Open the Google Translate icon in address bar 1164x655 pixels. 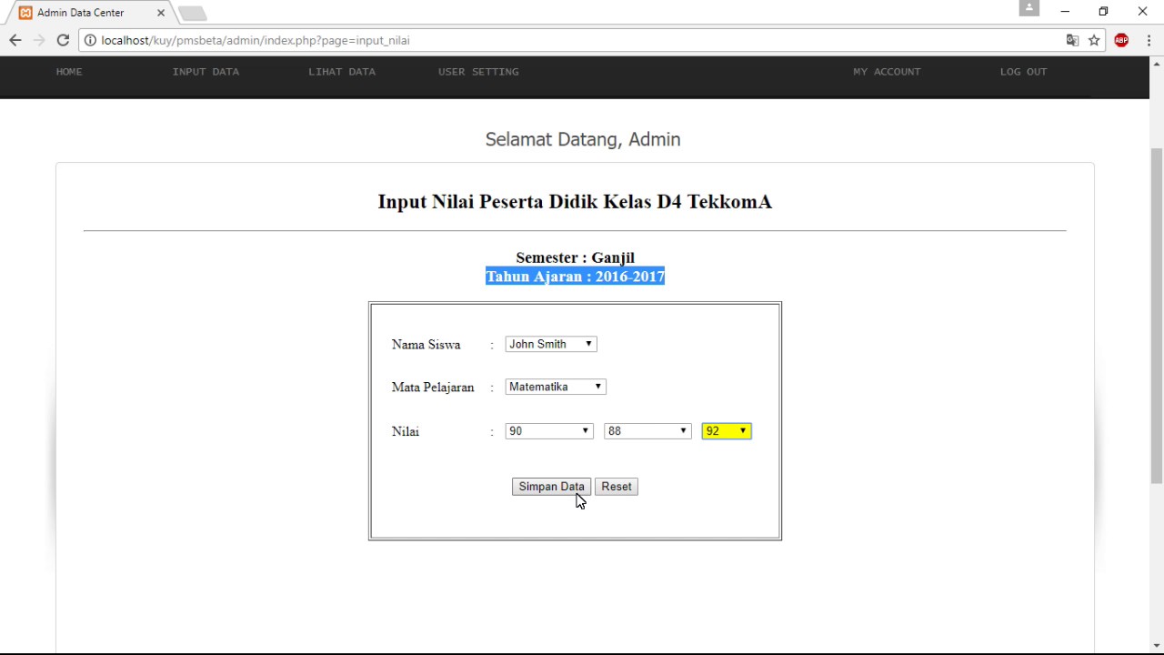pyautogui.click(x=1073, y=40)
